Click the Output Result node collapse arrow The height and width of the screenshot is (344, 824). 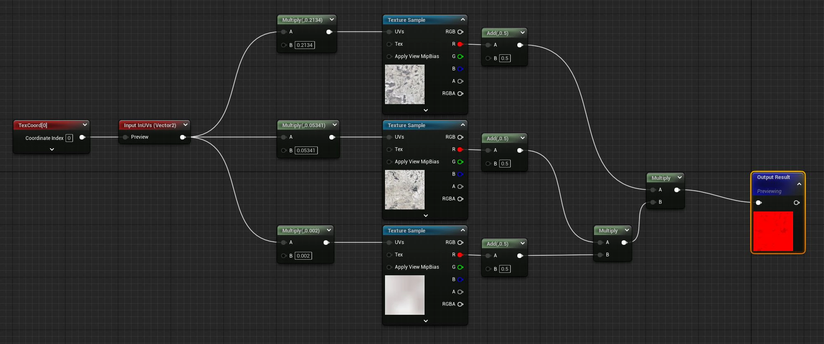(x=799, y=184)
